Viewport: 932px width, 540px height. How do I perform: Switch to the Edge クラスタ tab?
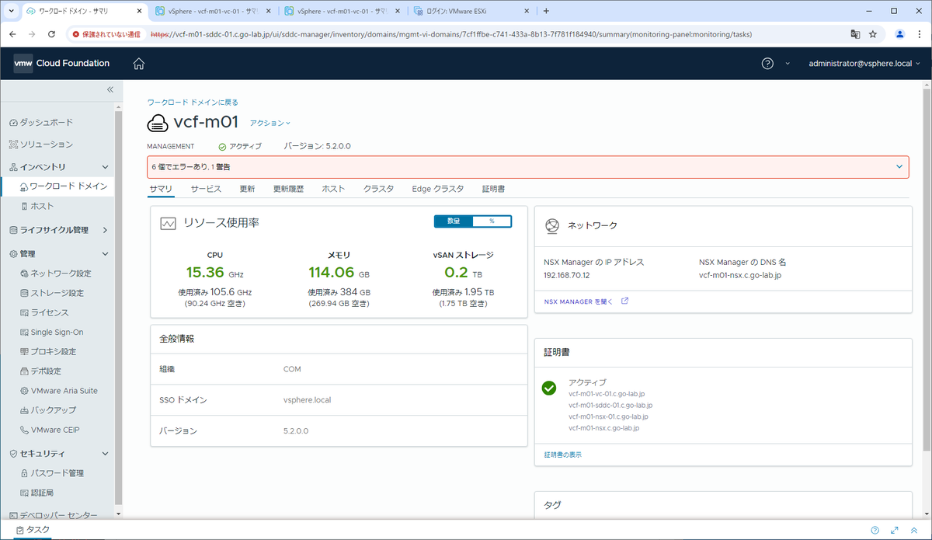[437, 189]
